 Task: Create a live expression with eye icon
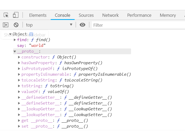point(82,25)
